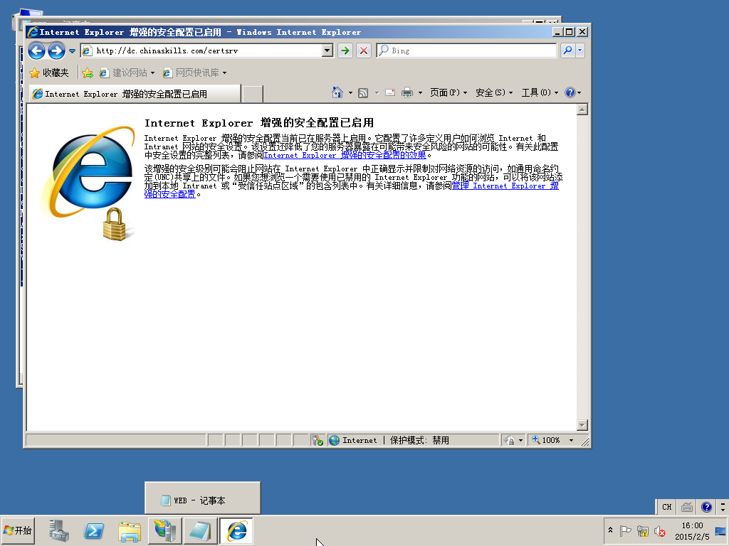Click the network tray icon

pos(643,530)
